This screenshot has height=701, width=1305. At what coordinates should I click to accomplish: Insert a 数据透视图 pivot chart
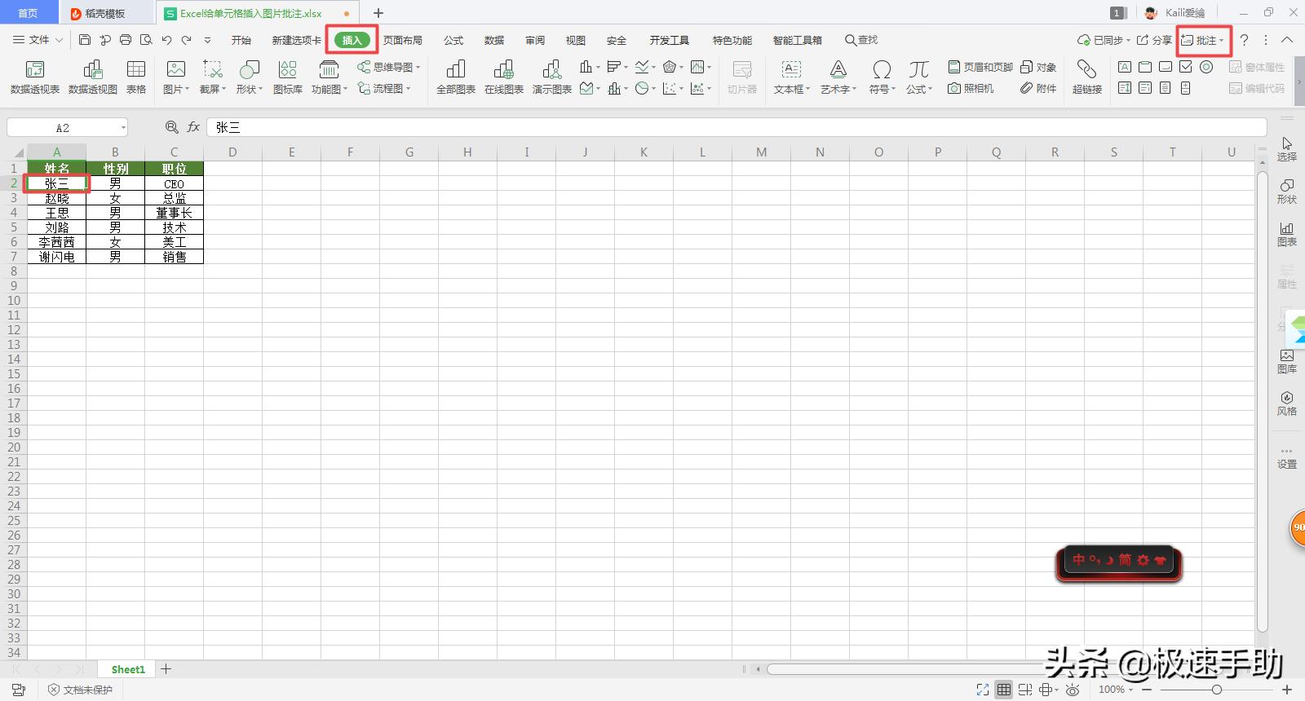[93, 77]
